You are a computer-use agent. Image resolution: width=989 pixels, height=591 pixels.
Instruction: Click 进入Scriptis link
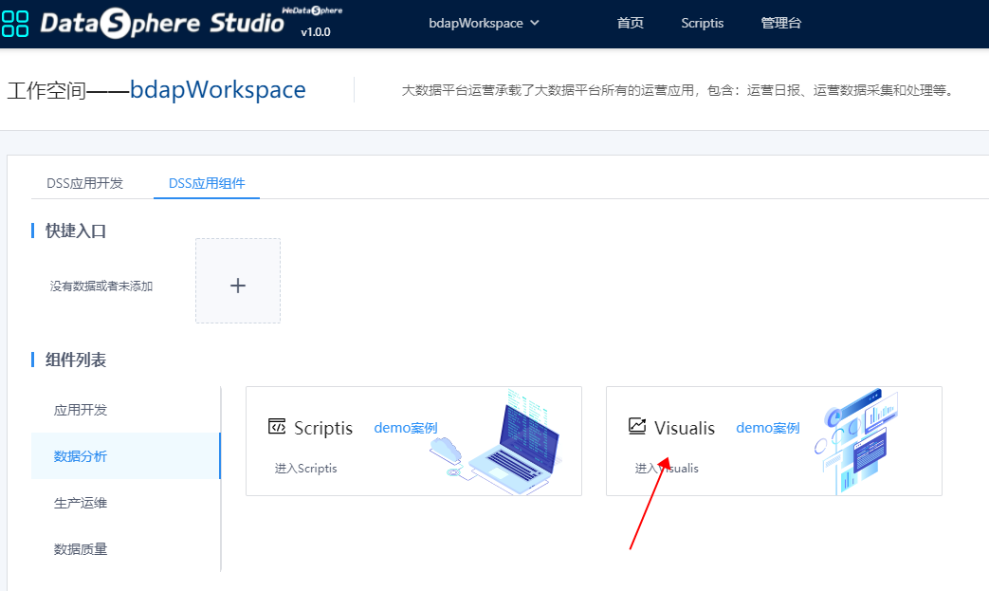pyautogui.click(x=306, y=468)
